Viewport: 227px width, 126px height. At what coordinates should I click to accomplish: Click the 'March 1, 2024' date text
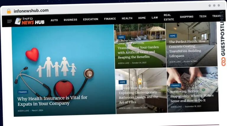[37, 110]
